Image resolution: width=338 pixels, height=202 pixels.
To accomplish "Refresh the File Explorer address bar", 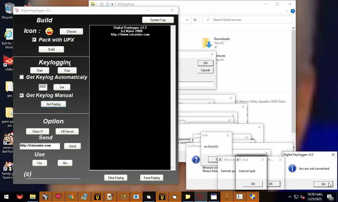I will click(195, 20).
